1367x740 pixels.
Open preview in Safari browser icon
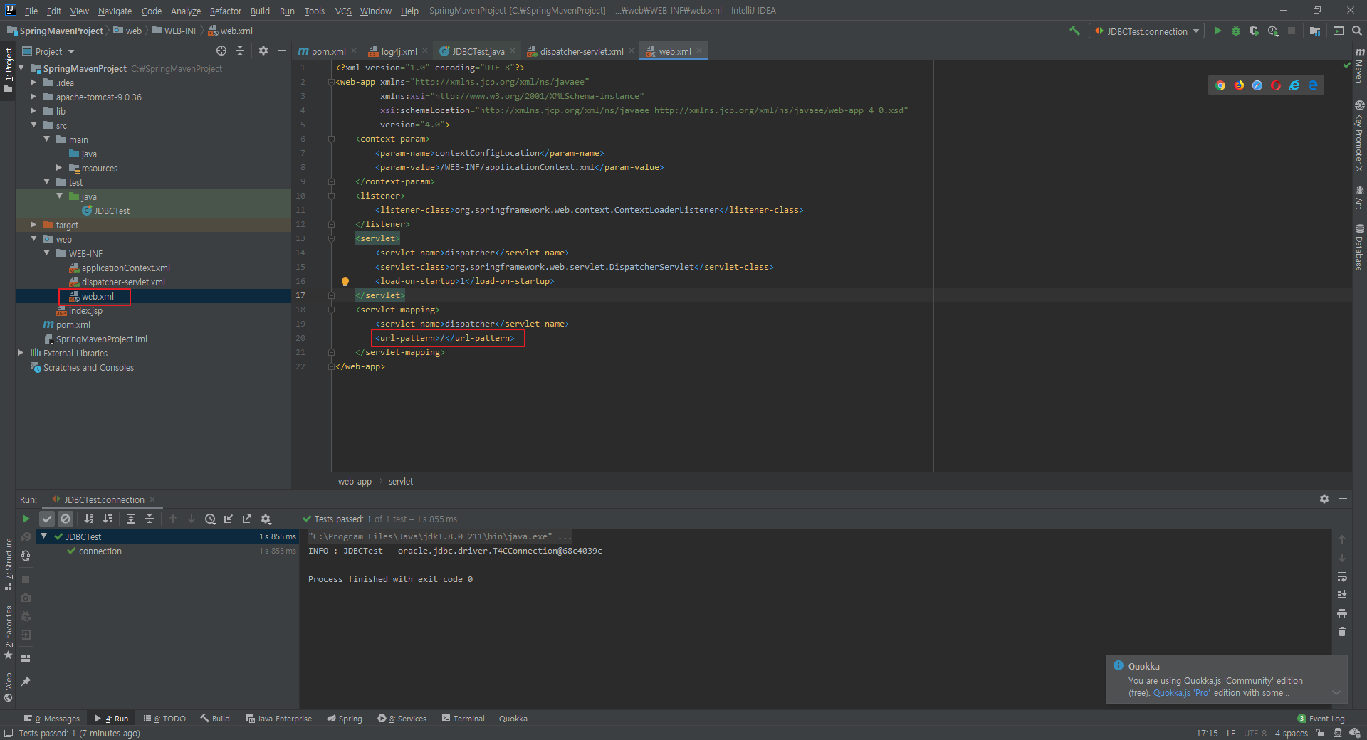[1257, 85]
